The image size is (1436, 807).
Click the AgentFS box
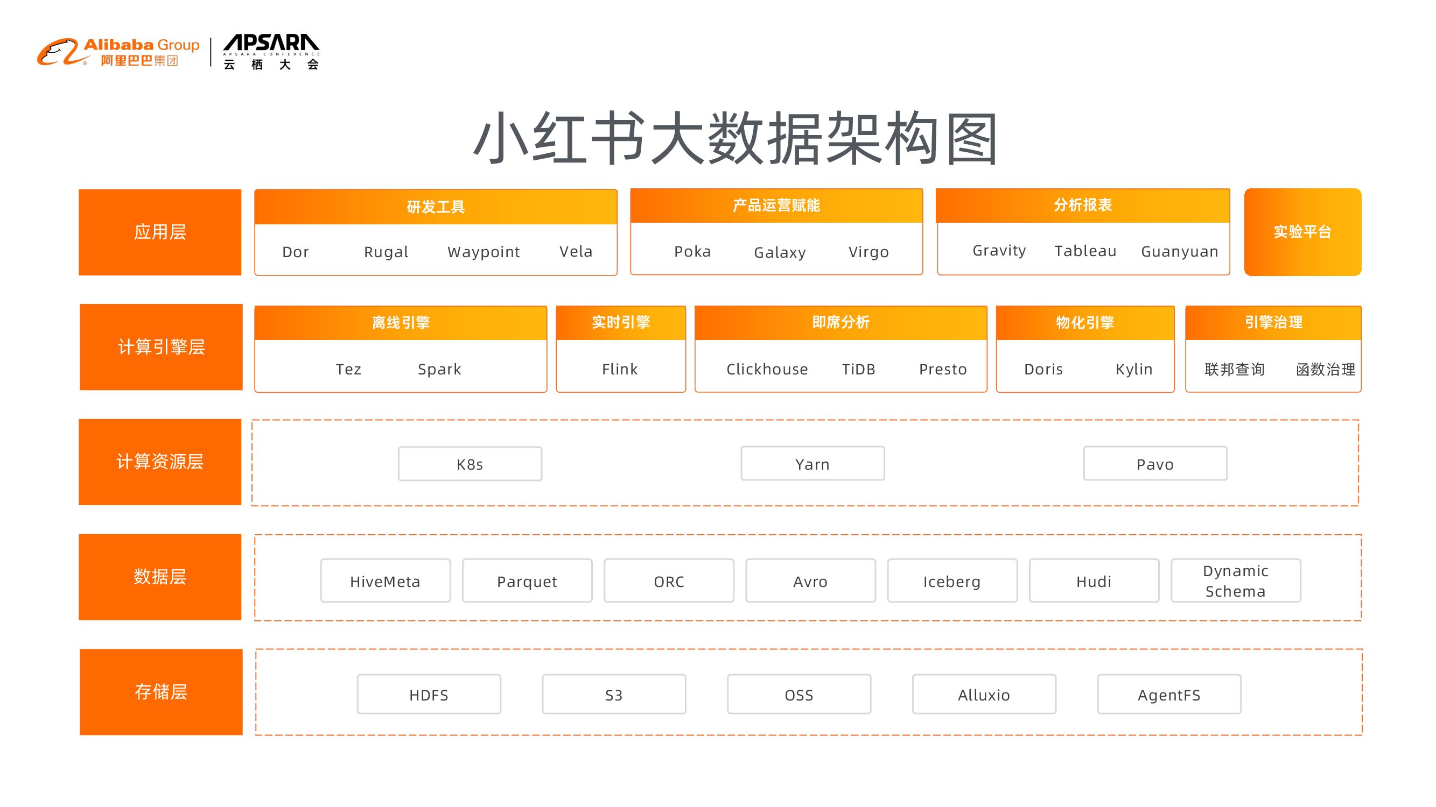1169,695
